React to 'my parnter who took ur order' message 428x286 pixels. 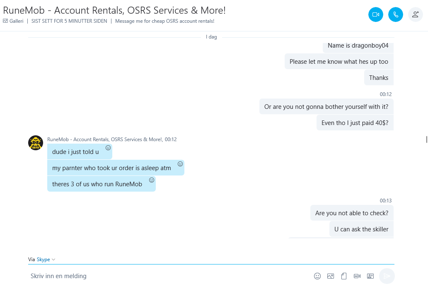[x=180, y=164]
